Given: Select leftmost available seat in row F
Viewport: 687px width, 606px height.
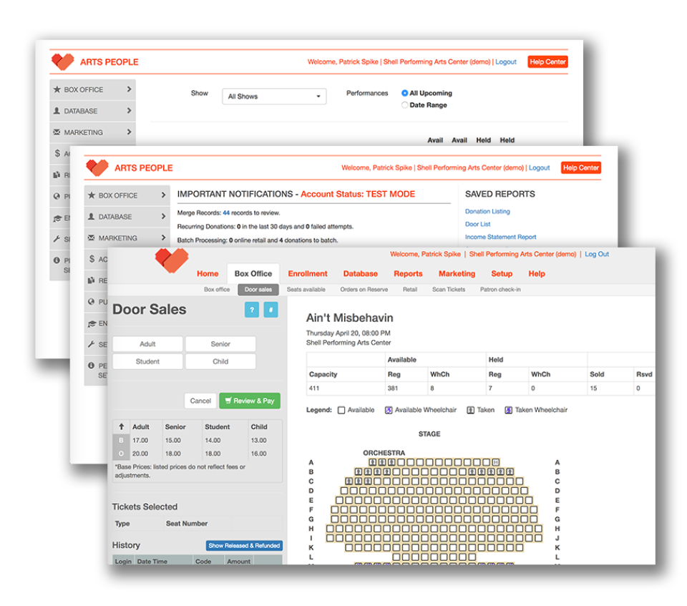Looking at the screenshot, I should pos(335,509).
